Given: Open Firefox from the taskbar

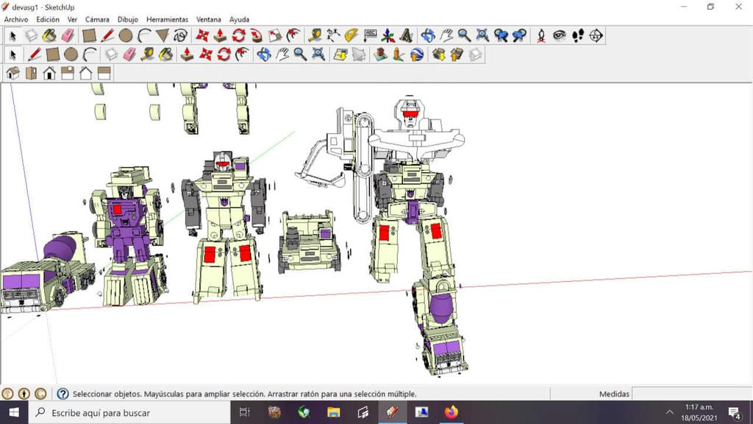Looking at the screenshot, I should [x=451, y=412].
